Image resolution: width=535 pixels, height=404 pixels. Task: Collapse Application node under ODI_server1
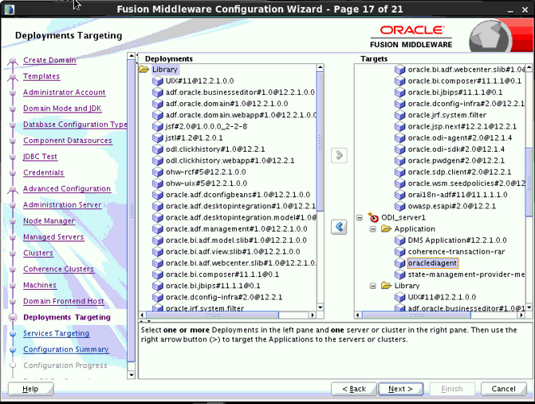pos(373,229)
